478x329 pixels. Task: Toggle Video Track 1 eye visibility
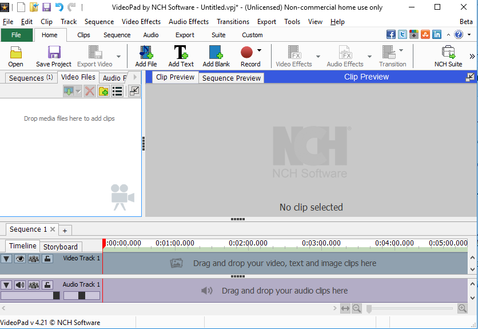pos(20,259)
